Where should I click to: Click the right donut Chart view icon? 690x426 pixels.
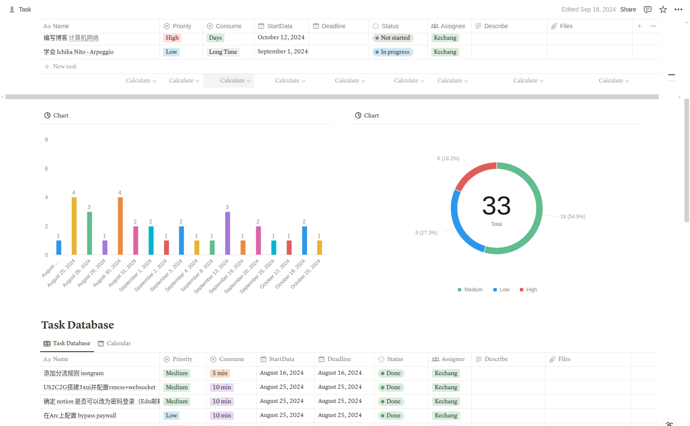[358, 115]
